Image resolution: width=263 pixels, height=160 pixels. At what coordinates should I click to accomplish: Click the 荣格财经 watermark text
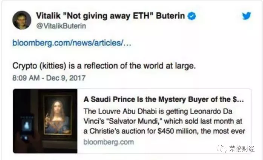coord(242,148)
